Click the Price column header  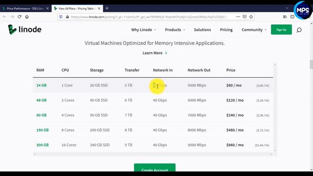230,70
